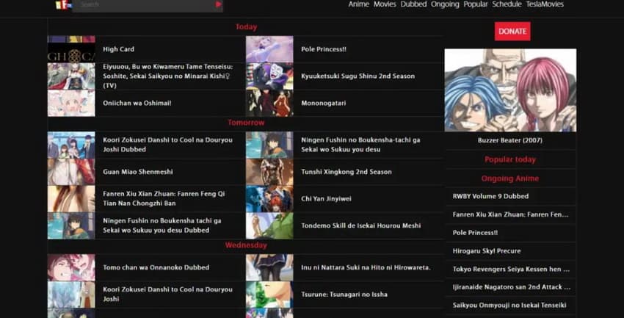The width and height of the screenshot is (624, 318).
Task: Click Koori Zokusei Danshi Dubbed thumbnail
Action: [71, 145]
